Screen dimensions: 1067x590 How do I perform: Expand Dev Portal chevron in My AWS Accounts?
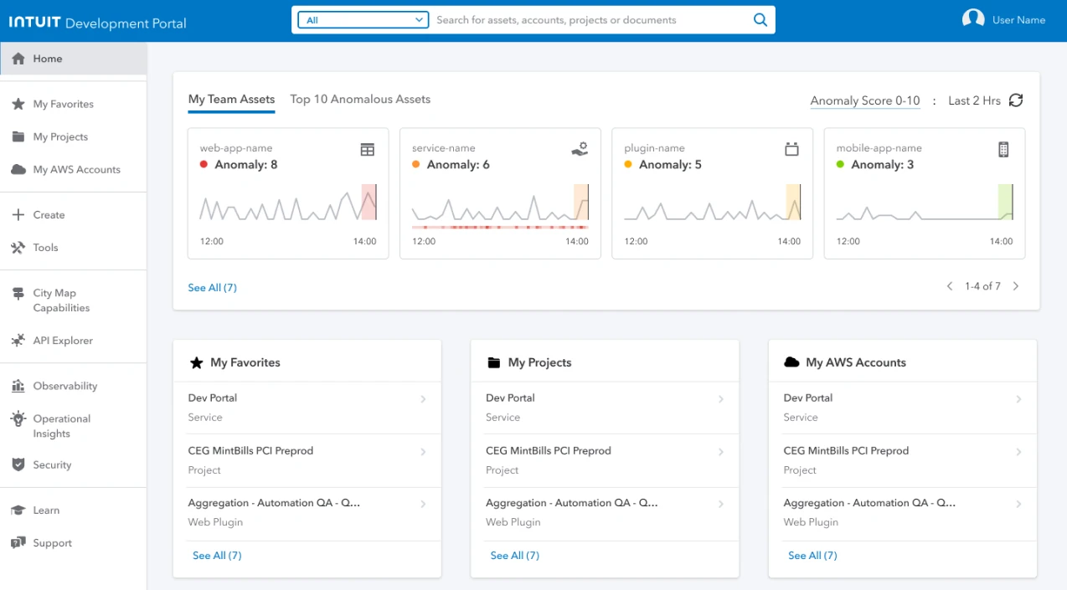[1018, 399]
